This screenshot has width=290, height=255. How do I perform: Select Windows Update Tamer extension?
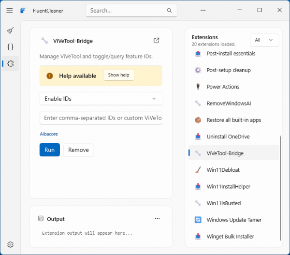point(233,220)
